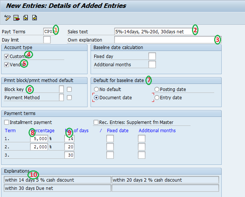The height and width of the screenshot is (197, 245).
Task: Go to the Next entry icon
Action: click(x=35, y=18)
